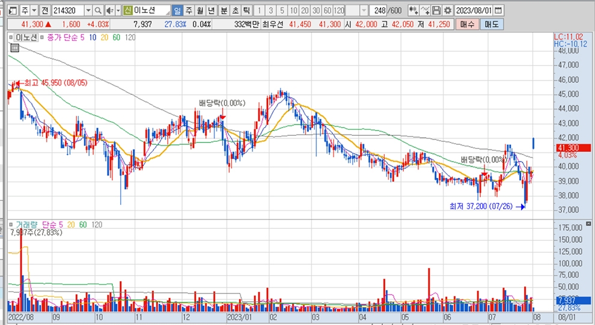
Task: Click the save chart floppy disk icon
Action: [x=436, y=11]
